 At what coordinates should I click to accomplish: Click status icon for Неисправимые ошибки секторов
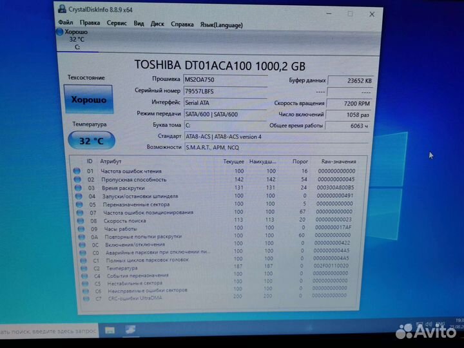point(86,291)
